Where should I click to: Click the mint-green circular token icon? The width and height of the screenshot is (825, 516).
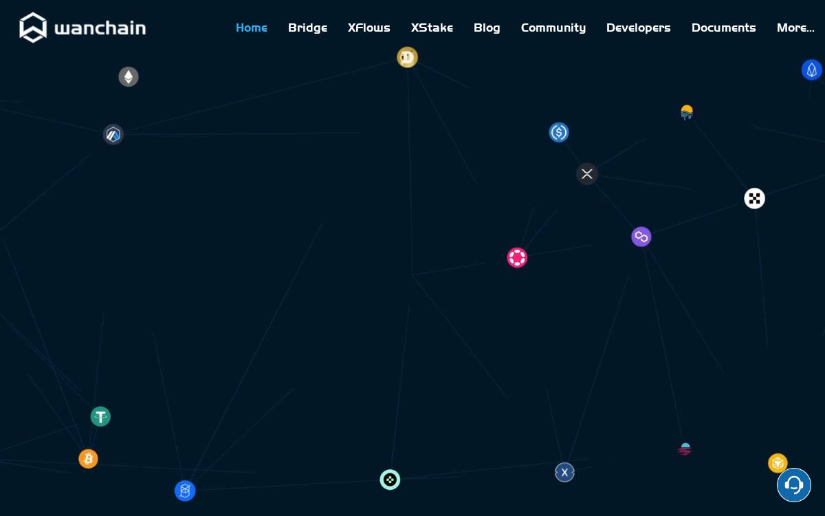click(390, 480)
